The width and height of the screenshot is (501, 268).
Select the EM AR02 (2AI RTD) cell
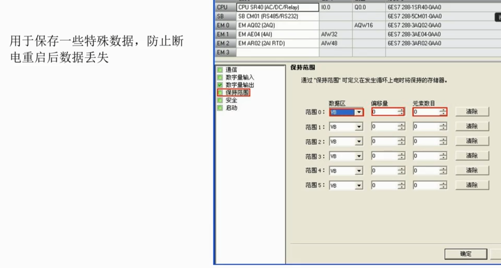tap(278, 43)
